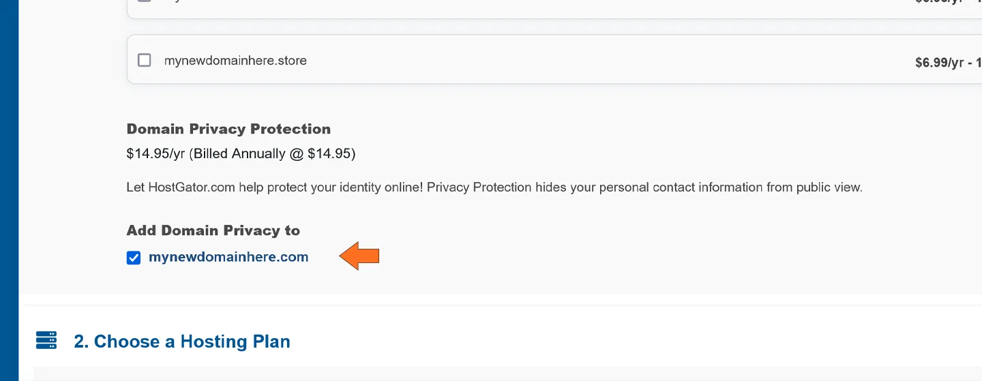Click the server stack icon
Image resolution: width=982 pixels, height=381 pixels.
(x=46, y=341)
